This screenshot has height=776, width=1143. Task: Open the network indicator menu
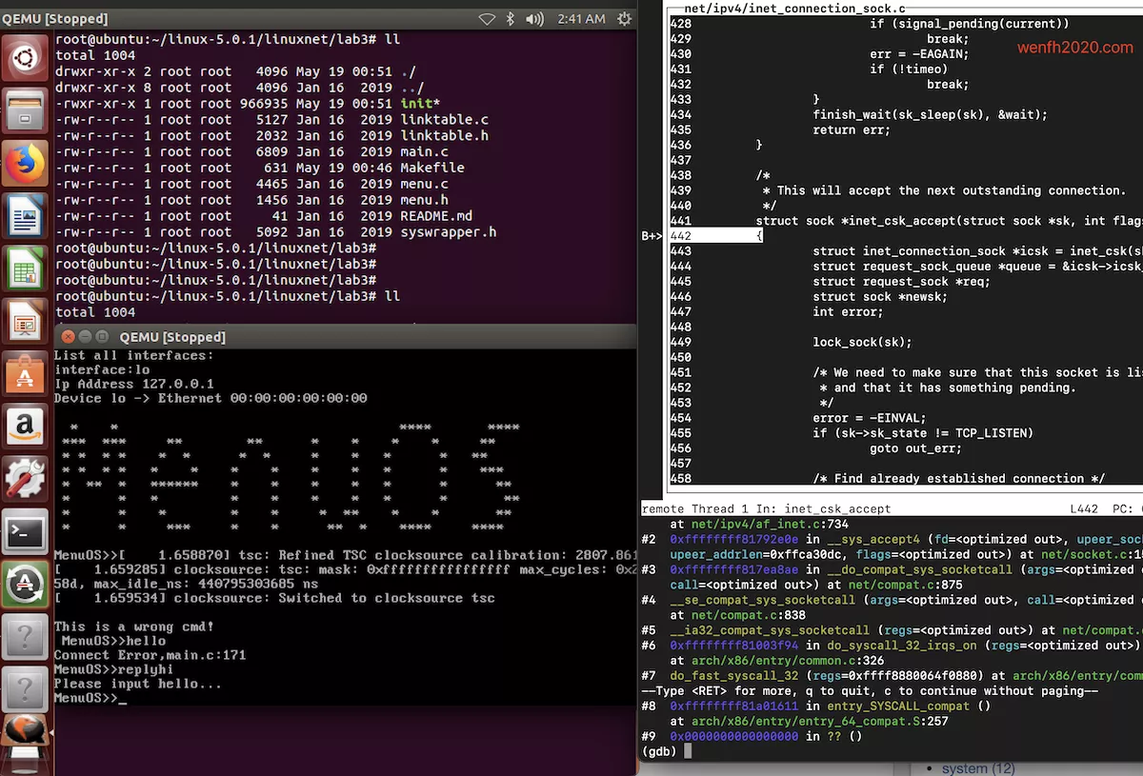[x=487, y=19]
